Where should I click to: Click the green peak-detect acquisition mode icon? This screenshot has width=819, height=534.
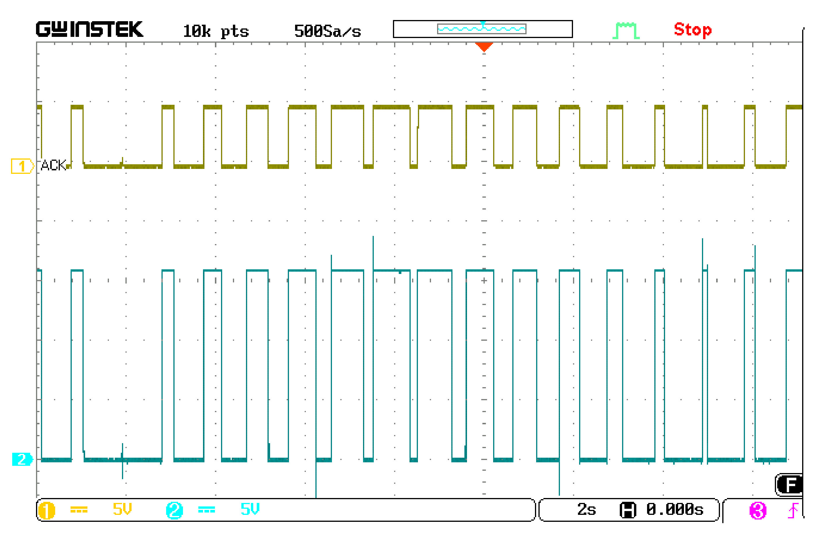tap(626, 30)
